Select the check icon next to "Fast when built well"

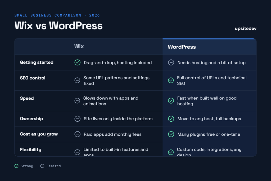(x=171, y=100)
